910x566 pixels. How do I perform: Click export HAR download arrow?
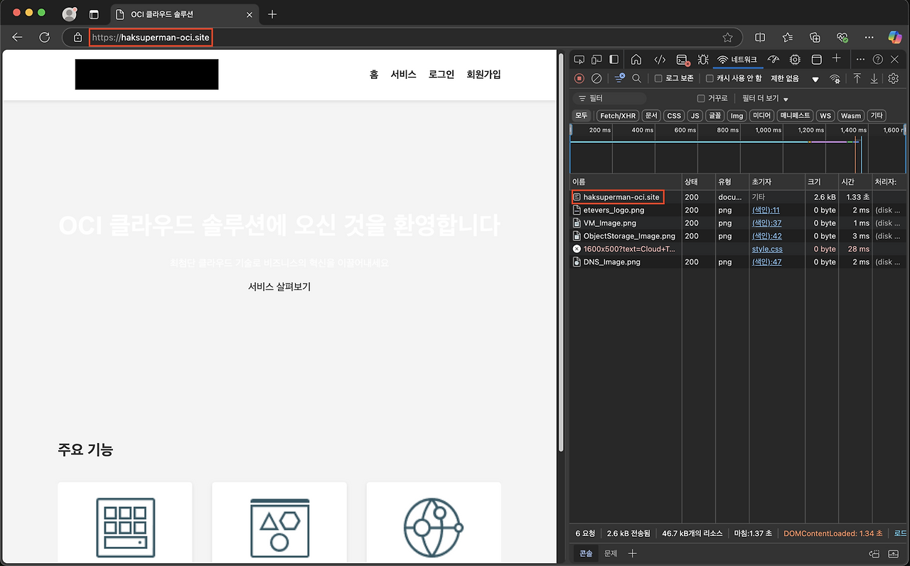pos(874,78)
